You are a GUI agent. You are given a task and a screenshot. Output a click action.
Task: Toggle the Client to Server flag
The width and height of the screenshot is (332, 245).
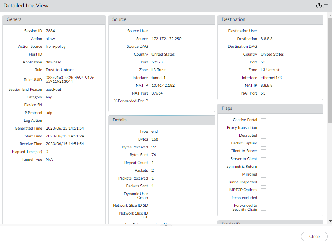tap(264, 152)
